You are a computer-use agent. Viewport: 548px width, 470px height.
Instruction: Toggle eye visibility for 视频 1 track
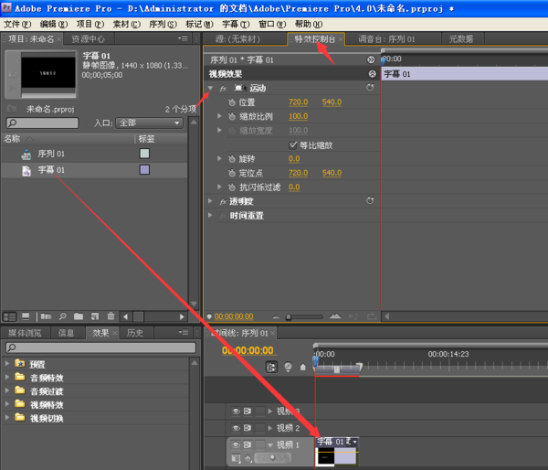point(236,444)
